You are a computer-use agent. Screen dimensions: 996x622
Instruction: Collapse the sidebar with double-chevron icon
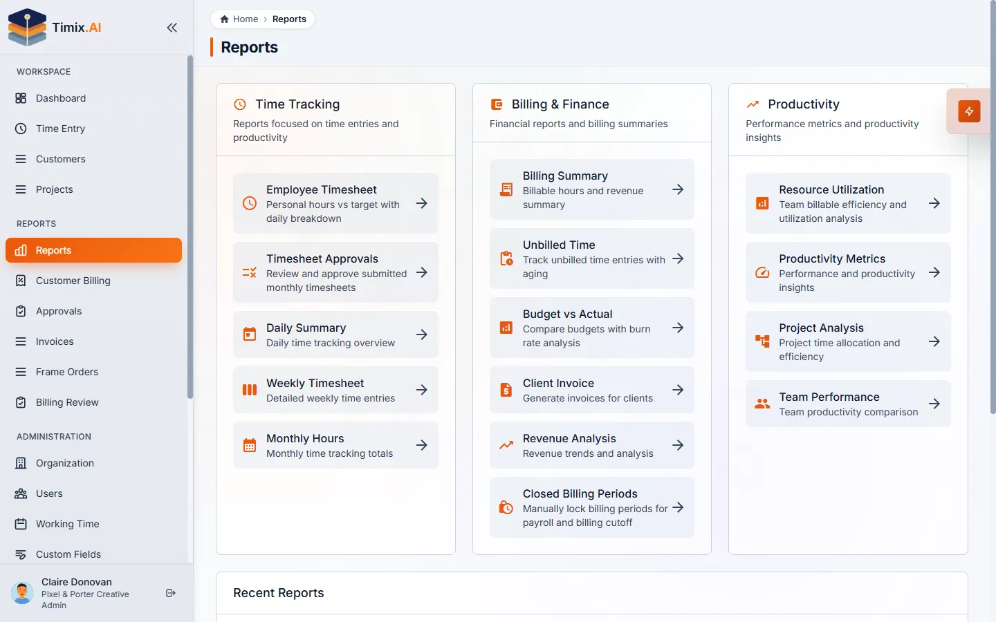pos(172,28)
